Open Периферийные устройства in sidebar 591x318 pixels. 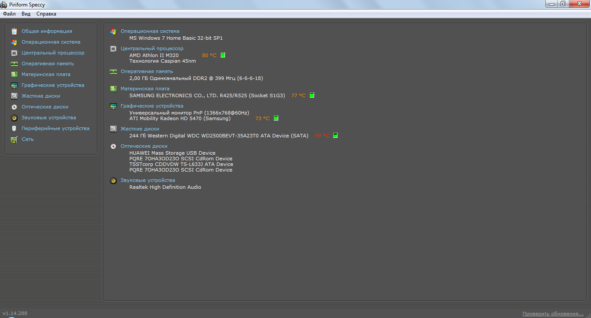click(55, 128)
